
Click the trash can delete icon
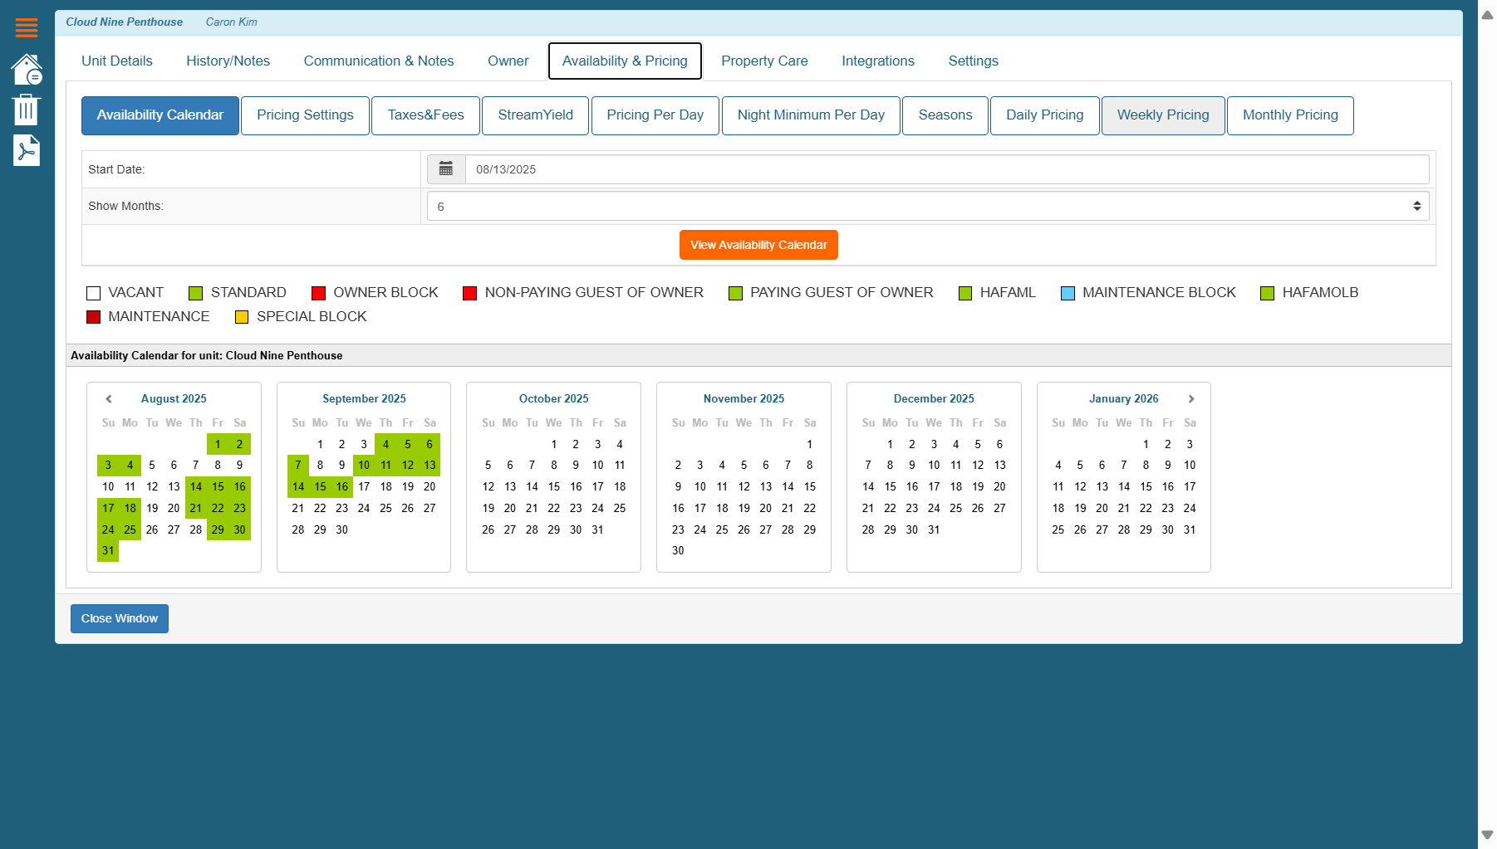coord(27,110)
